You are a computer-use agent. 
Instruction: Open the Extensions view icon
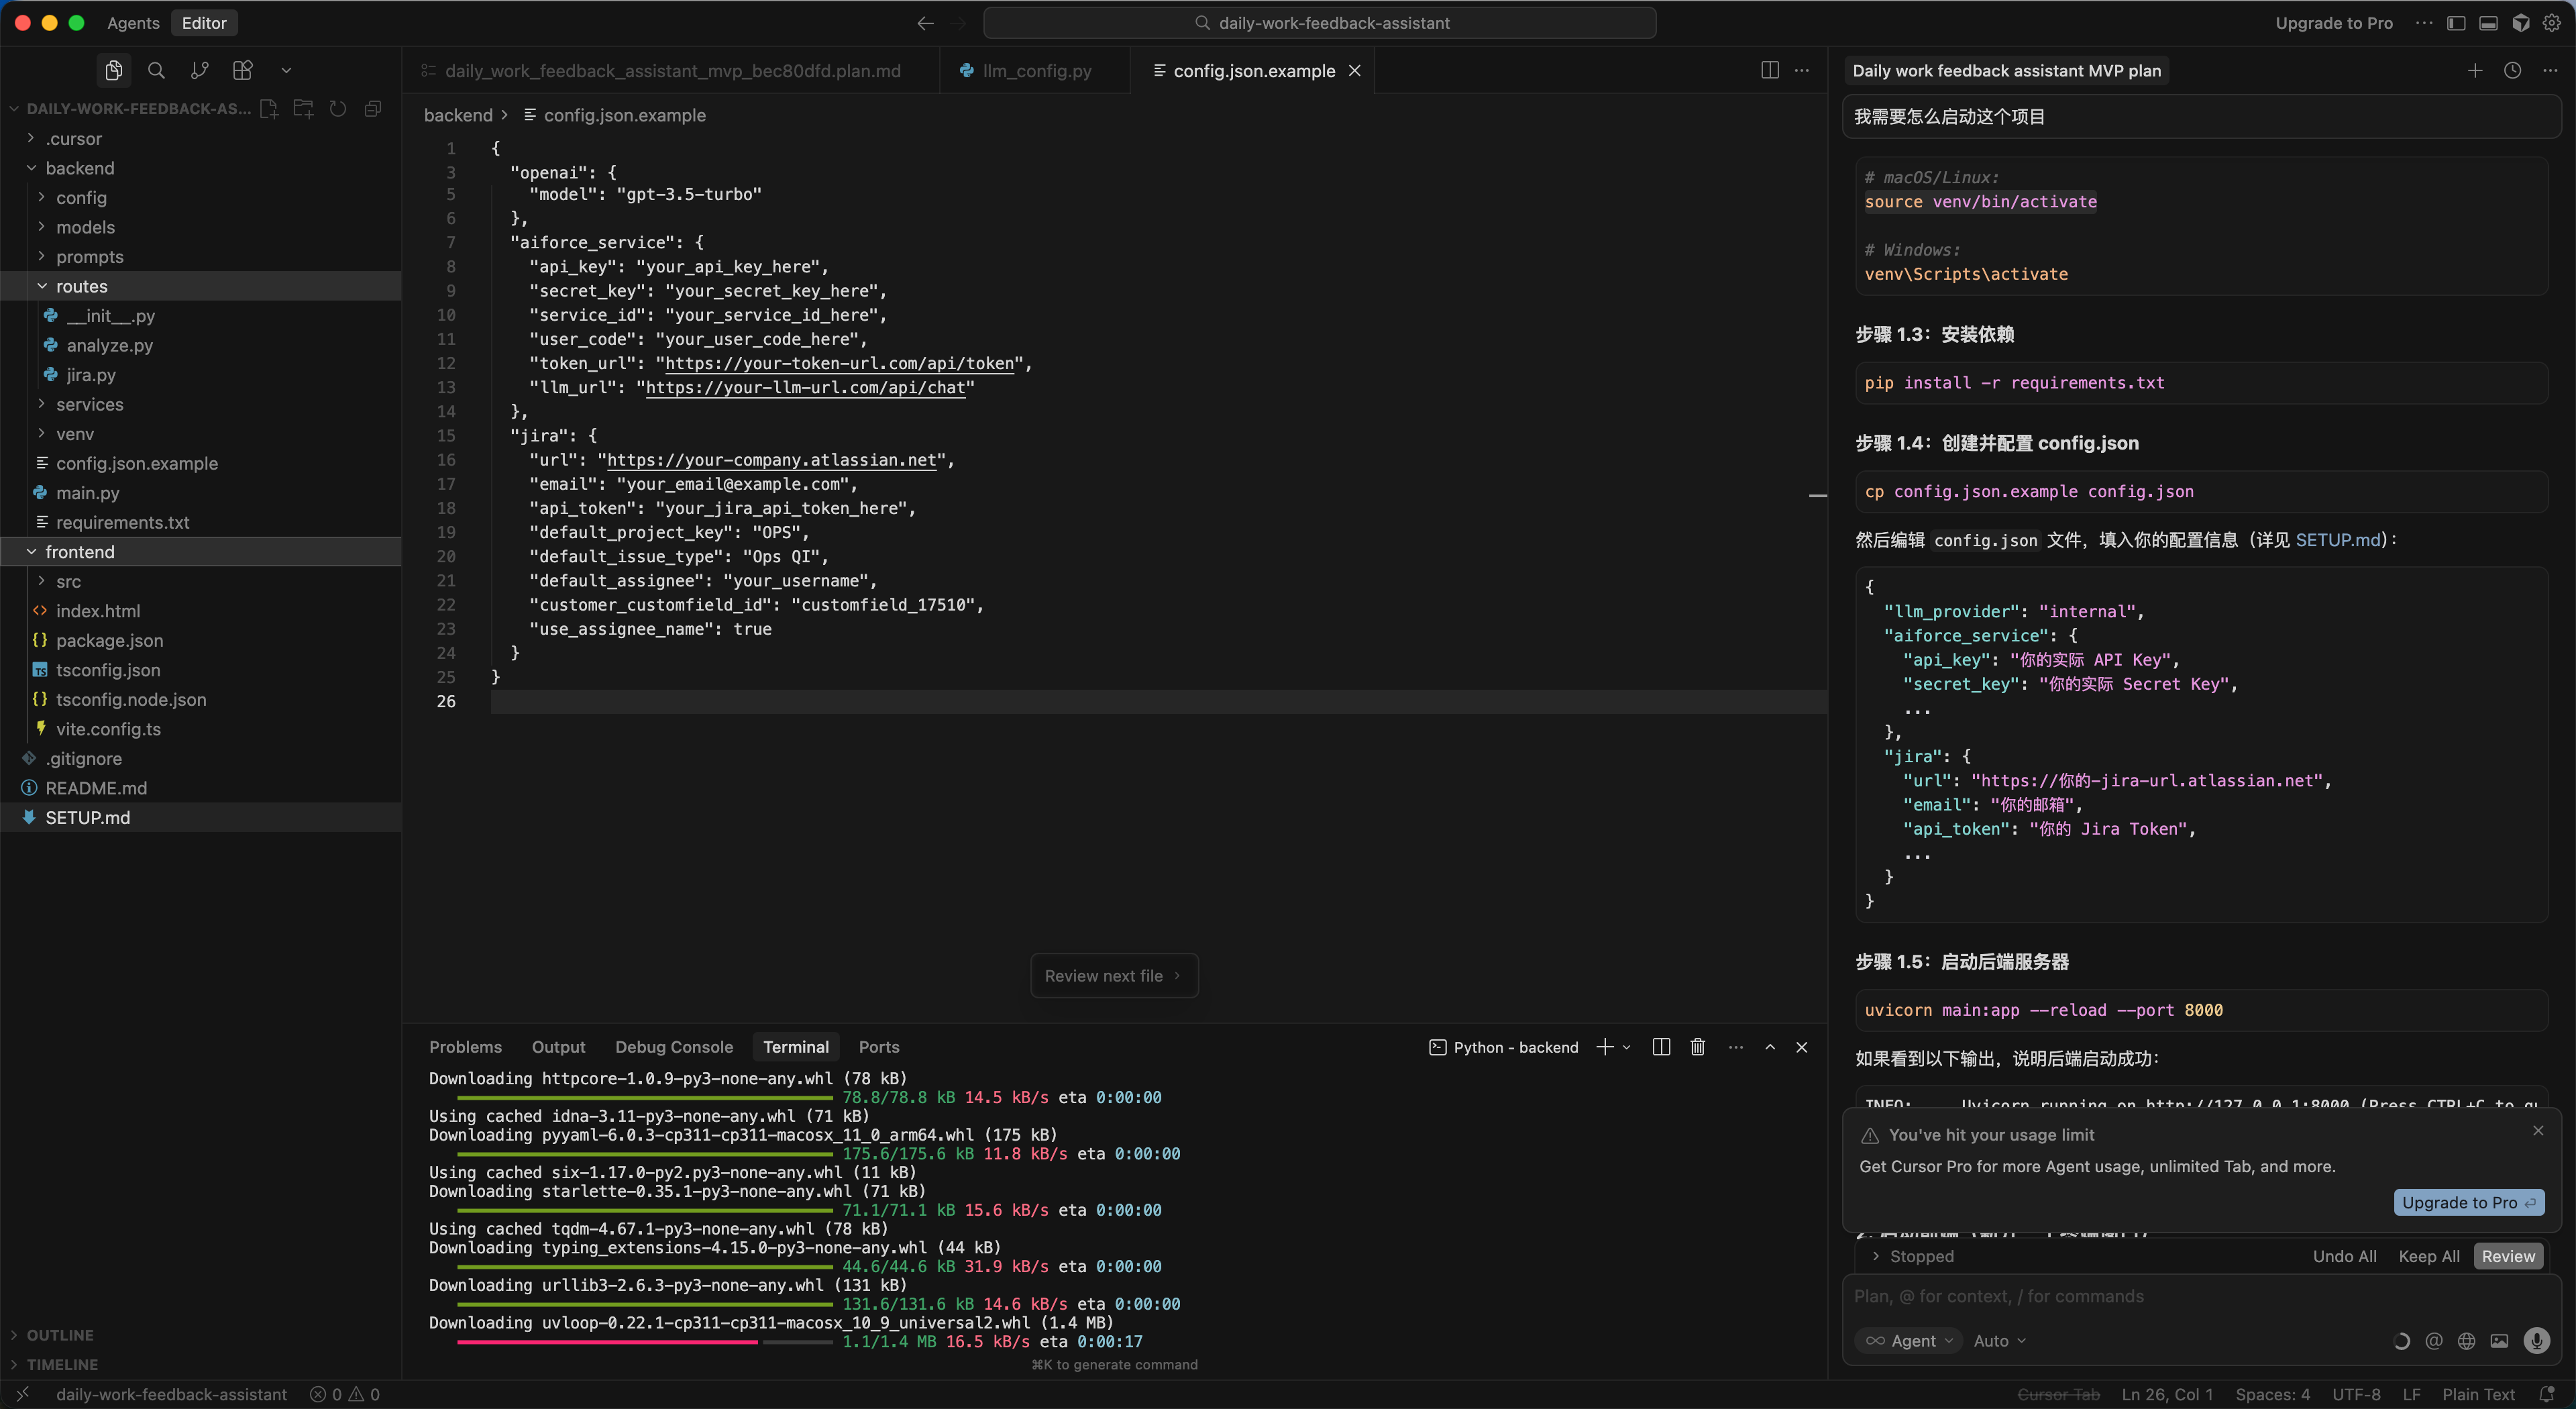[x=242, y=70]
